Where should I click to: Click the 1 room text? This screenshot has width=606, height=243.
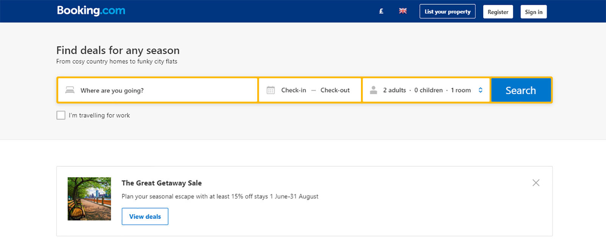461,90
